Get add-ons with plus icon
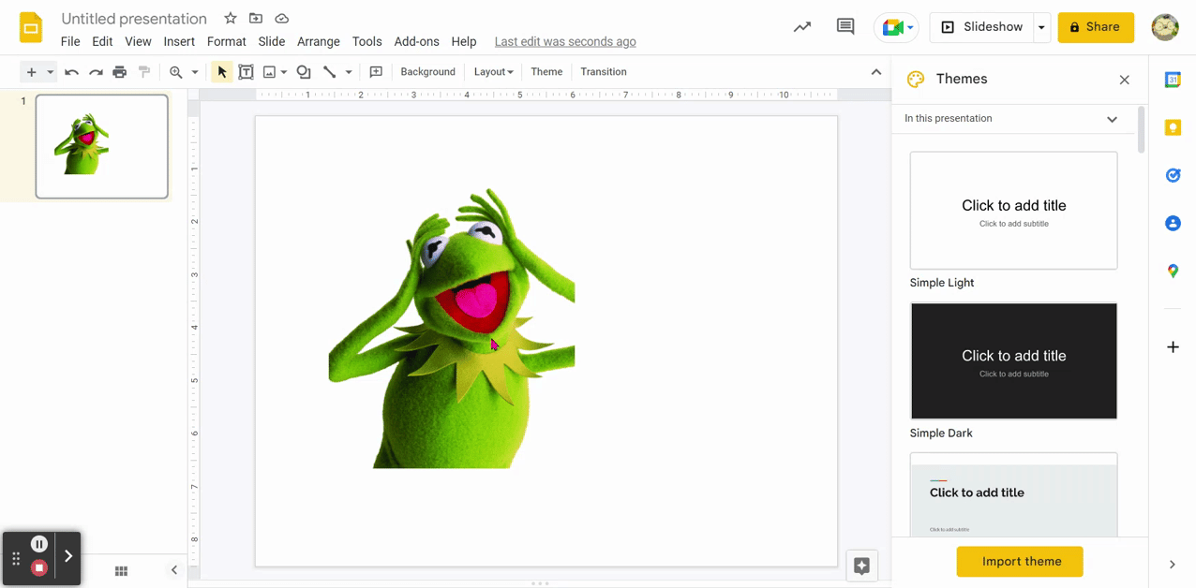Image resolution: width=1196 pixels, height=588 pixels. pos(1173,347)
